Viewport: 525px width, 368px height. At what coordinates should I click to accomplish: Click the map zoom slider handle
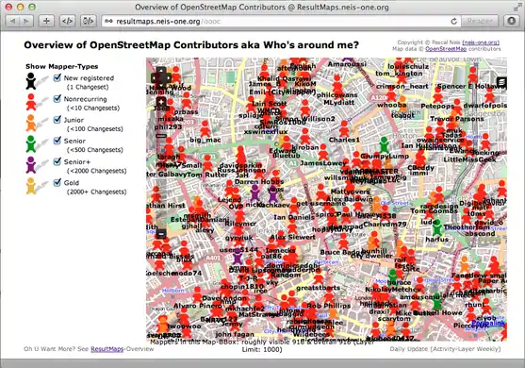[x=161, y=136]
